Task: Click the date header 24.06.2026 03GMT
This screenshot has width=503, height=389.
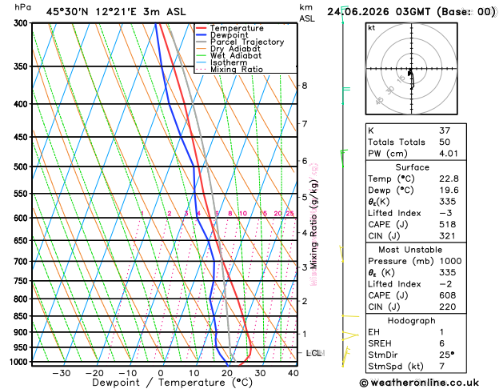Action: (378, 12)
